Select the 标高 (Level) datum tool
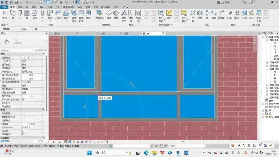The height and width of the screenshot is (157, 279). point(229,14)
